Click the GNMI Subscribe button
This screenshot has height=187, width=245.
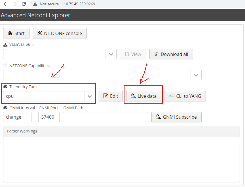(176, 117)
